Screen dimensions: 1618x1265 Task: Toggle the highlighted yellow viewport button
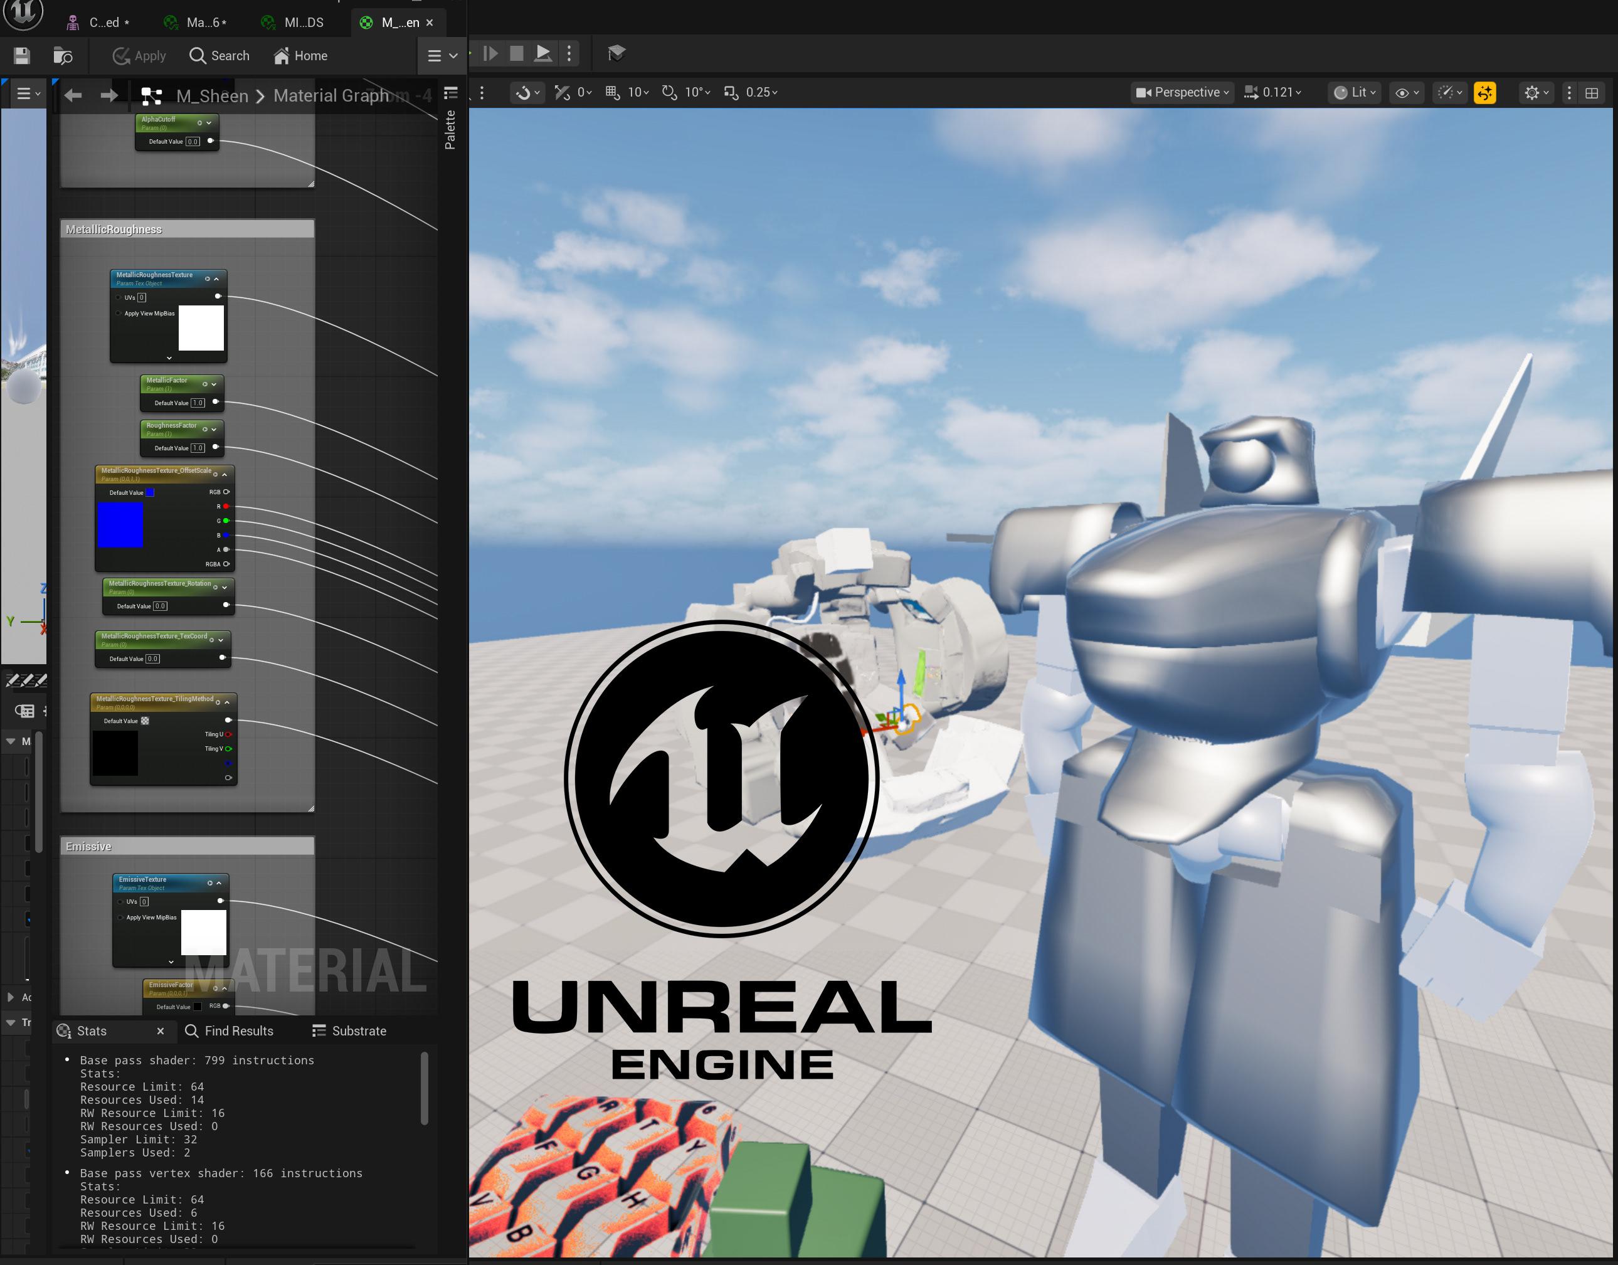coord(1484,93)
